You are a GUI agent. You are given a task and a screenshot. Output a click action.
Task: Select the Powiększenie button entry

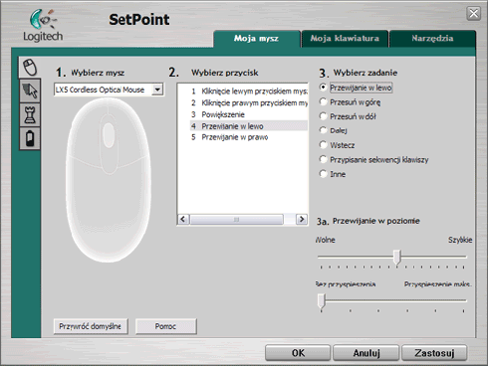249,114
